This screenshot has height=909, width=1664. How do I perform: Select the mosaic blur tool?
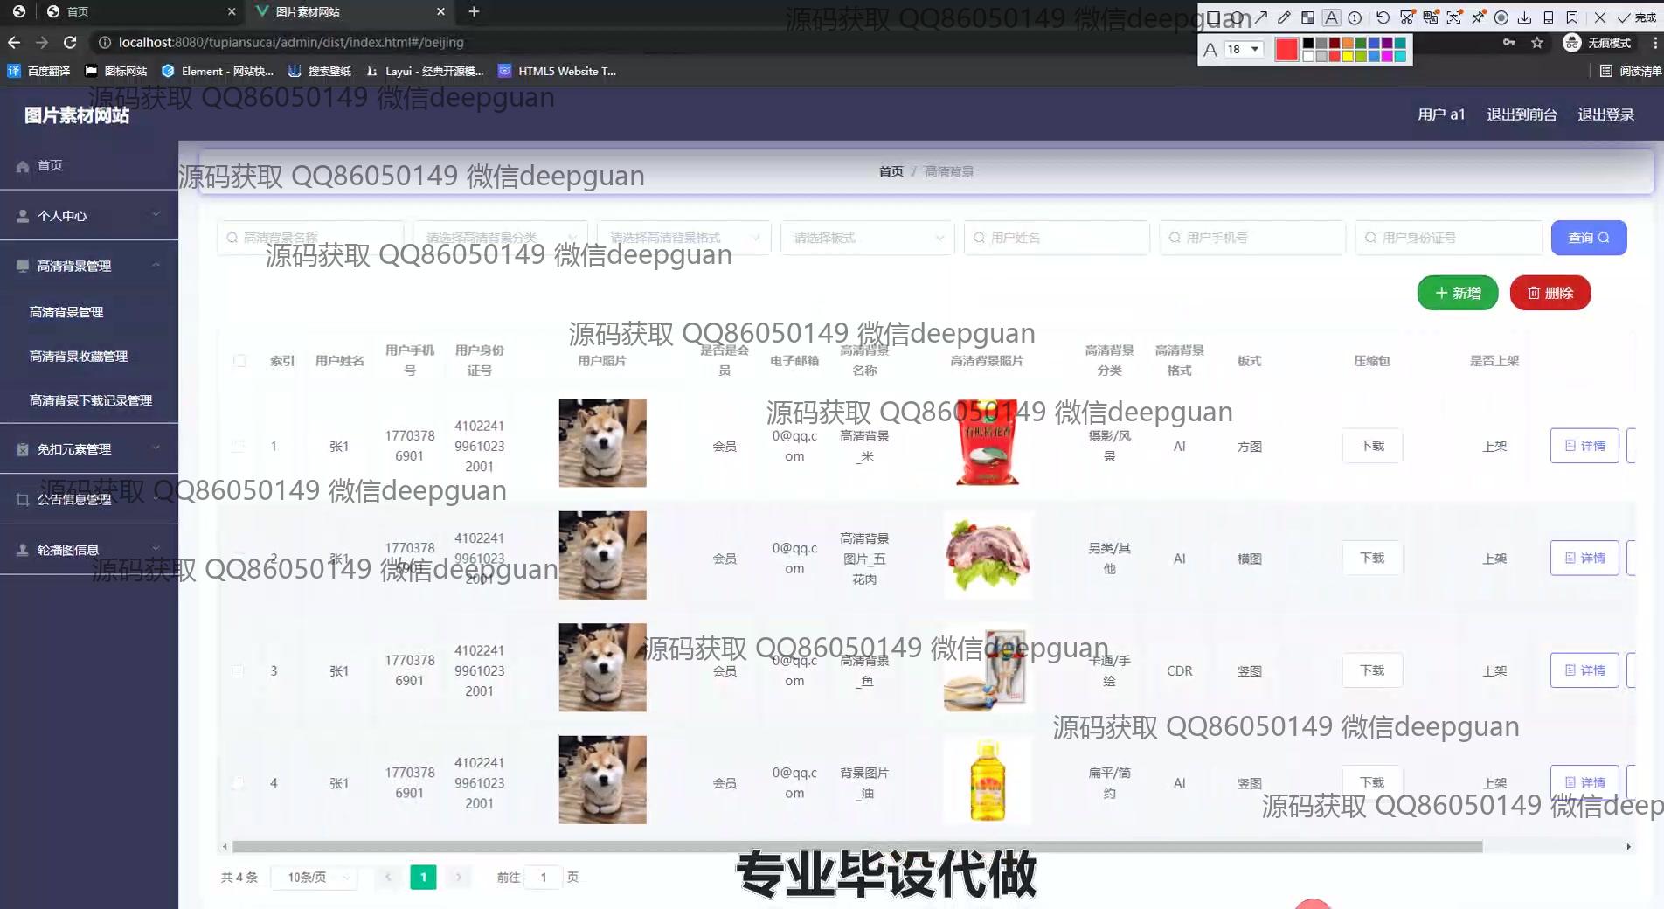(1307, 17)
